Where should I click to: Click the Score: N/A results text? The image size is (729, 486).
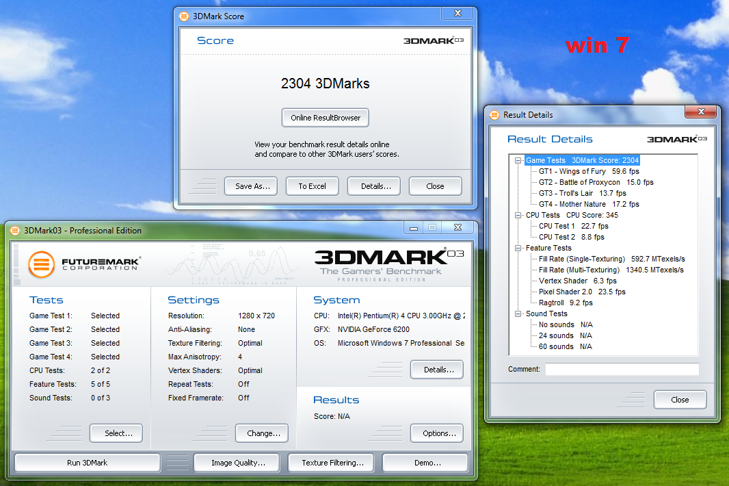point(332,416)
